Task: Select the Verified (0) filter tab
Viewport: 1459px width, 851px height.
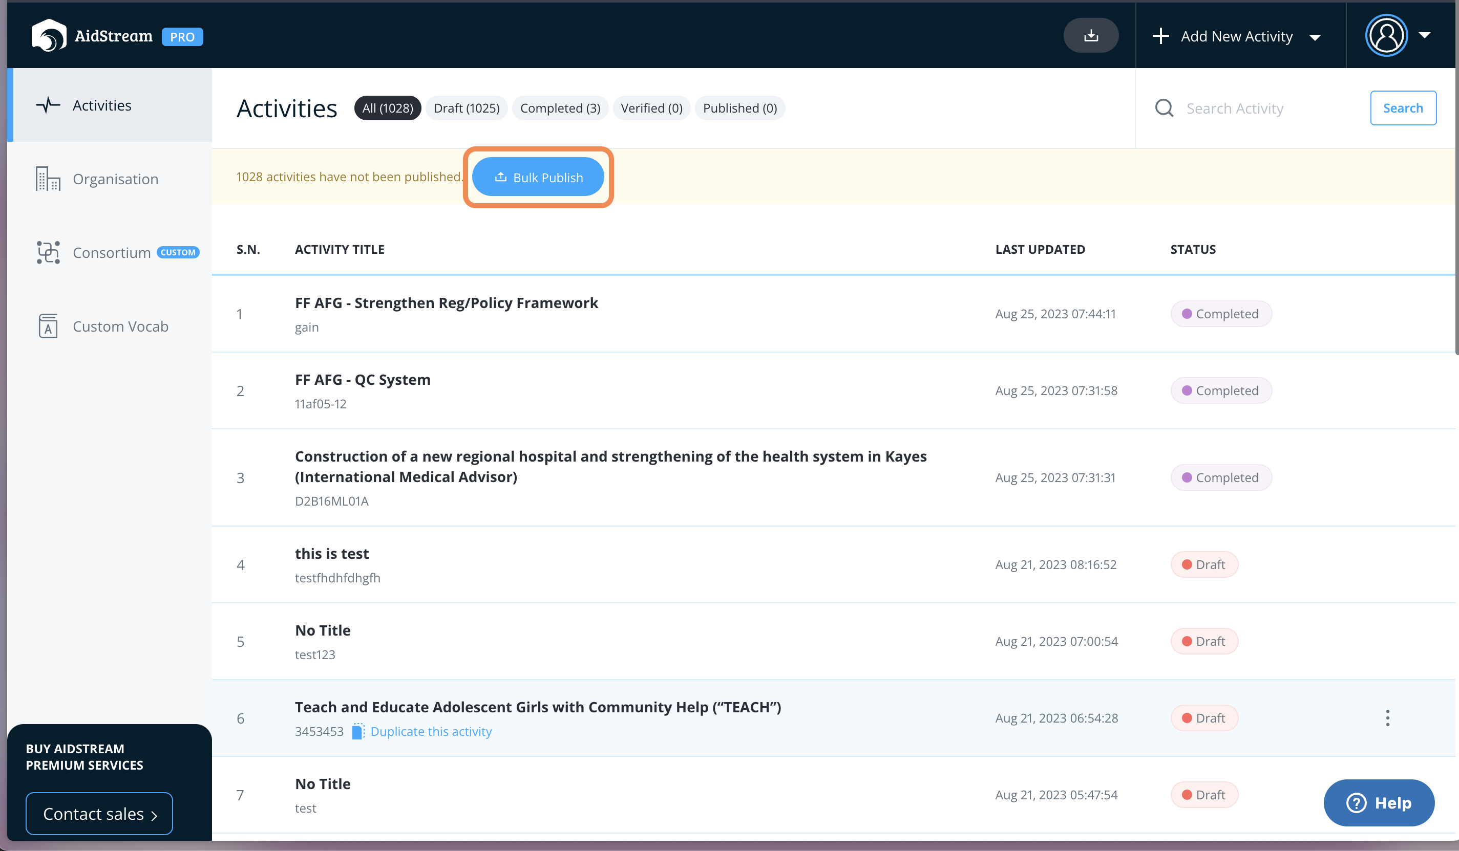Action: pyautogui.click(x=651, y=108)
